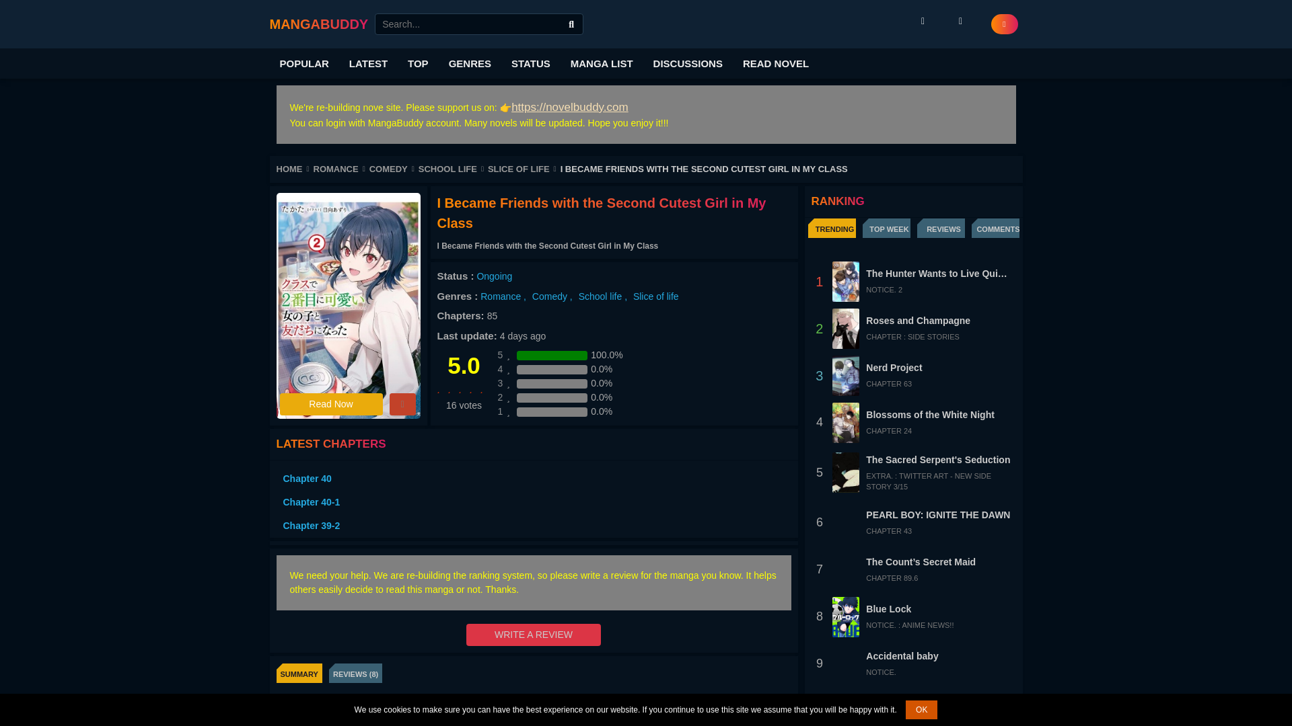Open Chapter 39-2
The image size is (1292, 726).
(312, 526)
